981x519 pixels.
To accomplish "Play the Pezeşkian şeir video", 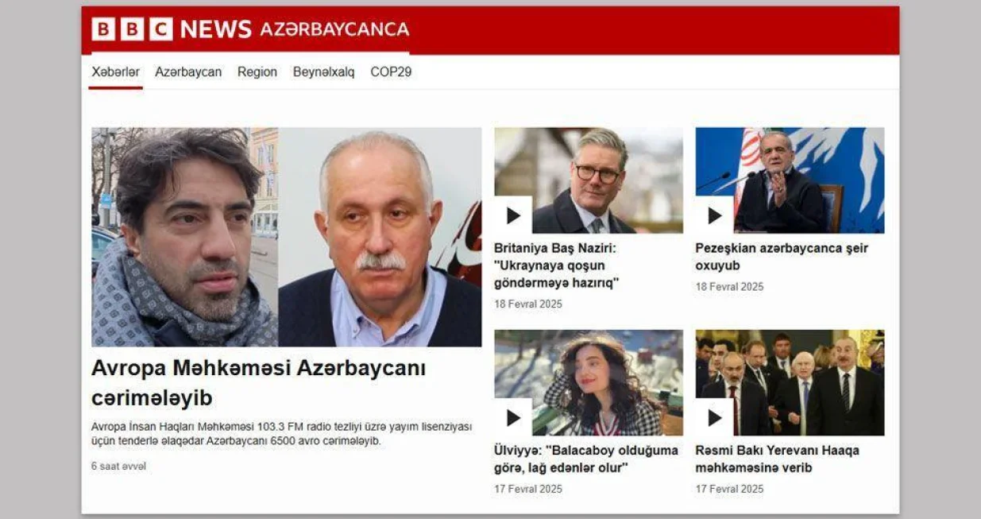I will 714,215.
